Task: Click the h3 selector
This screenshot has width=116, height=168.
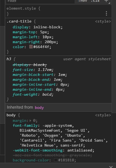Action: pos(9,59)
